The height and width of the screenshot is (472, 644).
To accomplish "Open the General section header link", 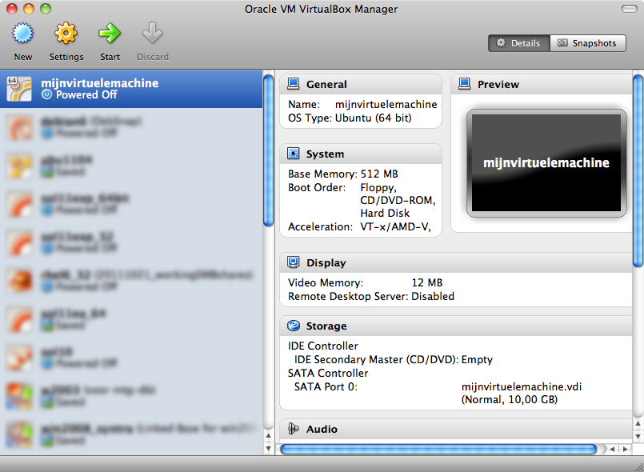I will pyautogui.click(x=326, y=84).
